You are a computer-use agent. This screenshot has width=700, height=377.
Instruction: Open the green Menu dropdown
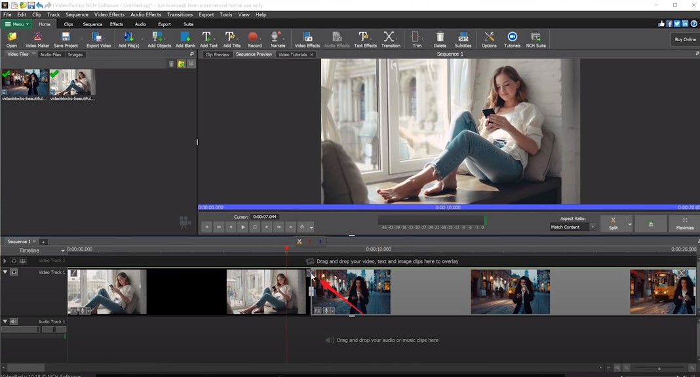click(16, 24)
